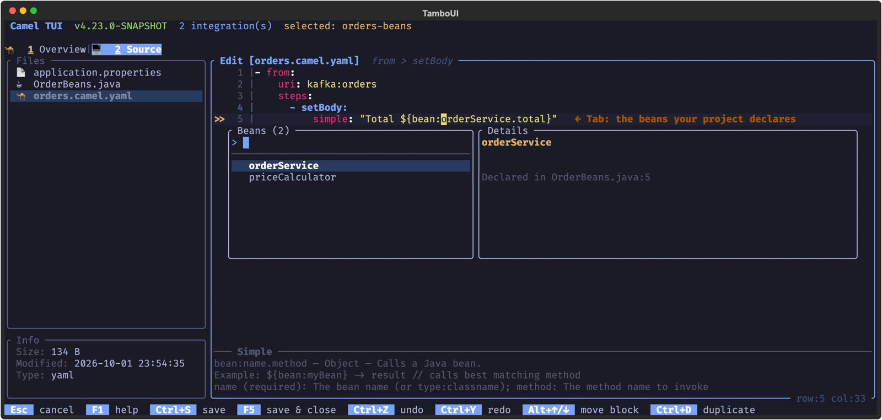This screenshot has height=420, width=882.
Task: Click the camel icon beside Overview tab
Action: (x=9, y=50)
